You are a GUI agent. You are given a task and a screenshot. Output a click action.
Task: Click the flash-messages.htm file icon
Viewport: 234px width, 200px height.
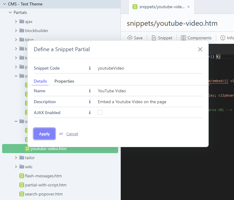coord(22,176)
